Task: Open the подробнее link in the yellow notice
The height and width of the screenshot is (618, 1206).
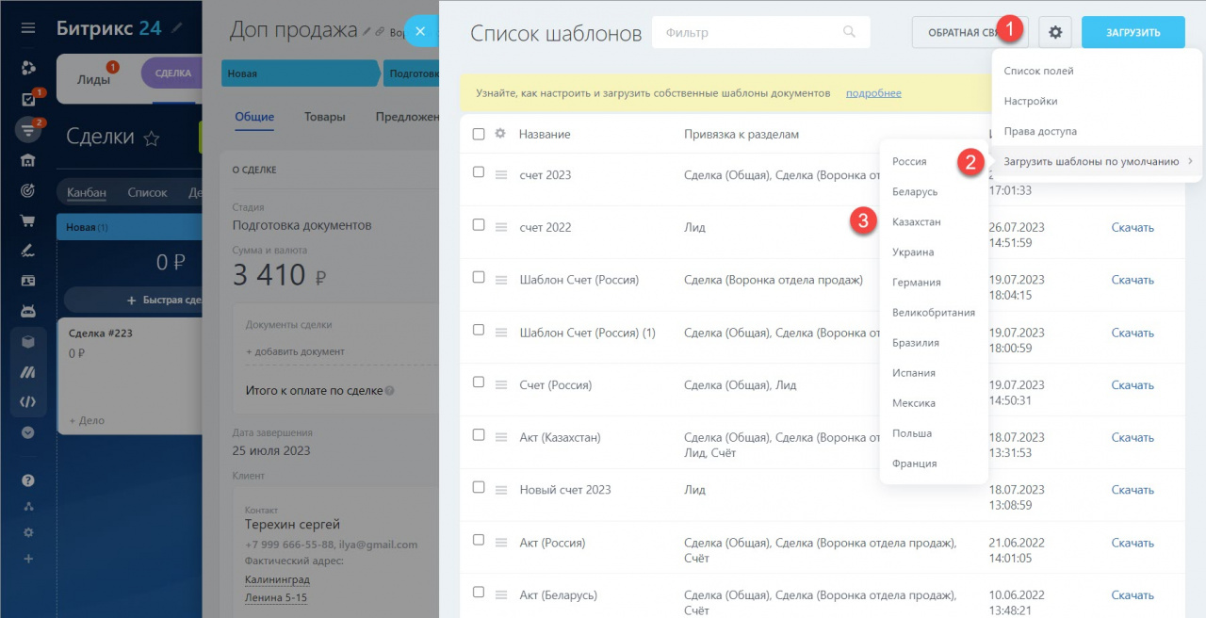Action: point(873,93)
